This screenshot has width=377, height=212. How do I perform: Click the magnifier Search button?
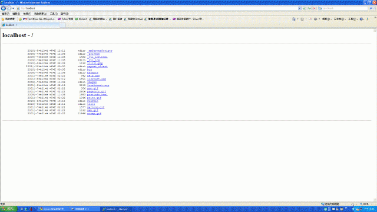coord(371,8)
